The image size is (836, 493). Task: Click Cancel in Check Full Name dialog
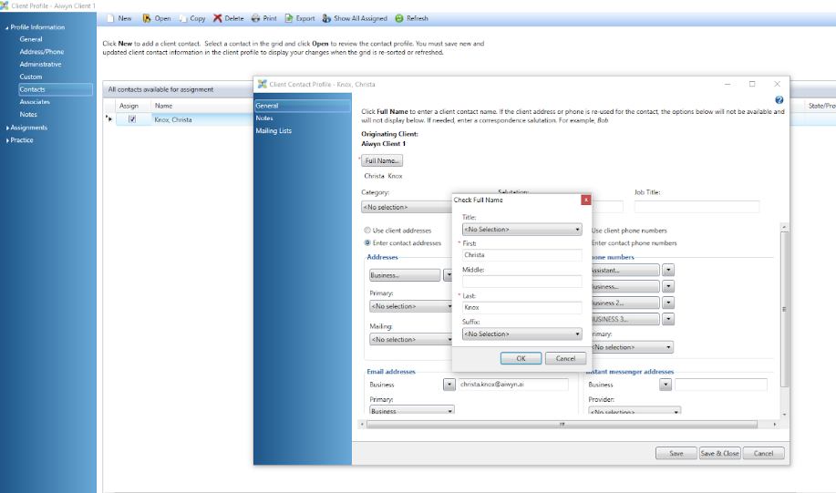pos(565,358)
